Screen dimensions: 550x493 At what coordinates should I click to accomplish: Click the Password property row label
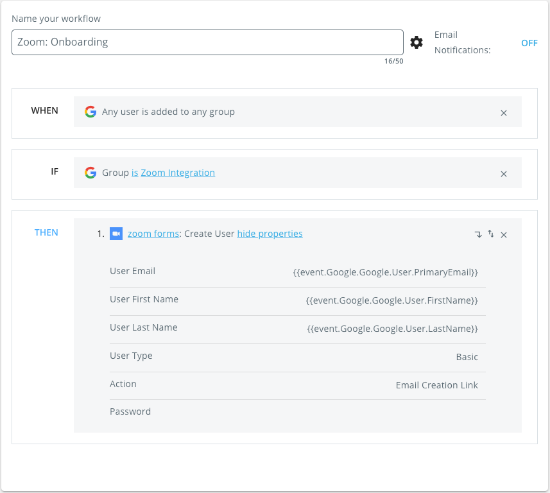(130, 411)
